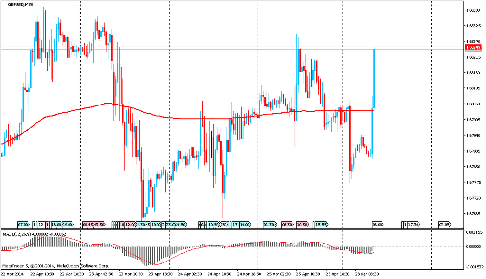Open the 10:59 news event flag
The image size is (486, 279).
[x=213, y=224]
